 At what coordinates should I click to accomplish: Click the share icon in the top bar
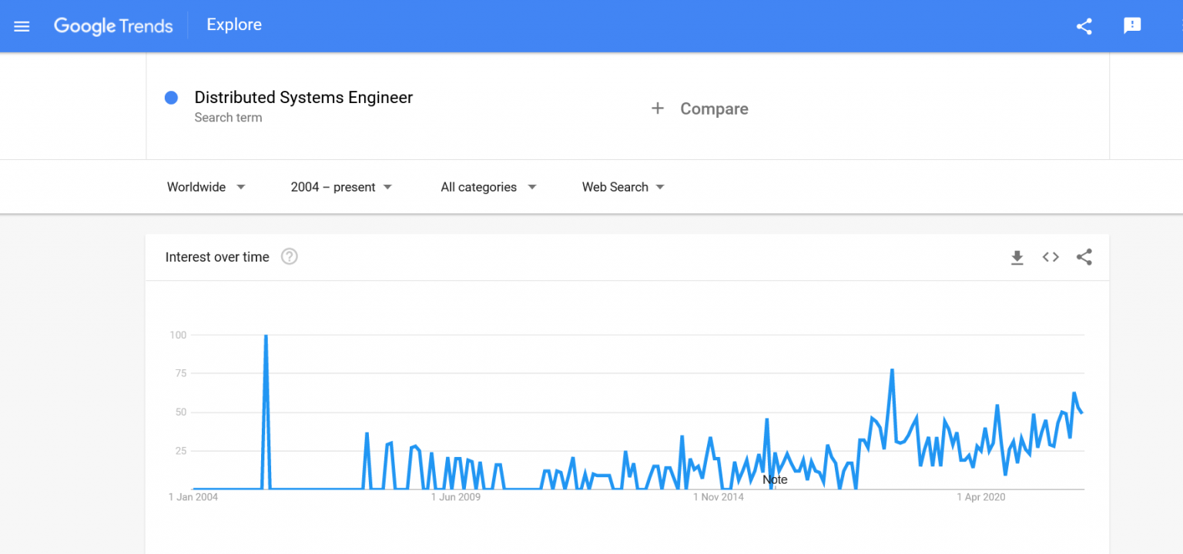click(1084, 25)
